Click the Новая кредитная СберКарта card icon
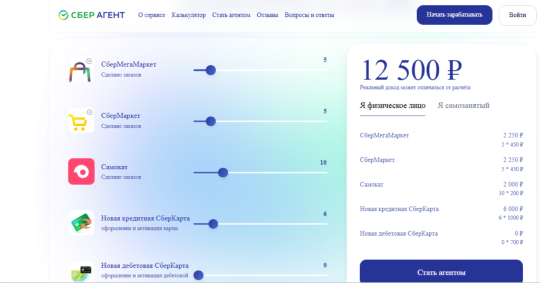 (x=81, y=223)
